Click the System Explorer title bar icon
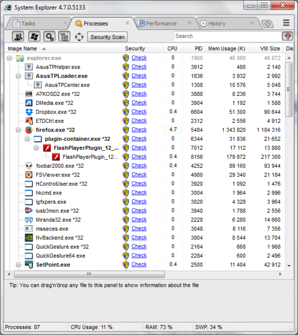Viewport: 298px width, 335px height. point(8,8)
